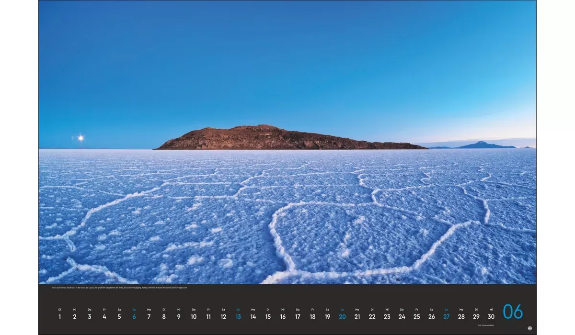Image resolution: width=575 pixels, height=335 pixels.
Task: Select the blue Sunday date 27
Action: [x=446, y=317]
